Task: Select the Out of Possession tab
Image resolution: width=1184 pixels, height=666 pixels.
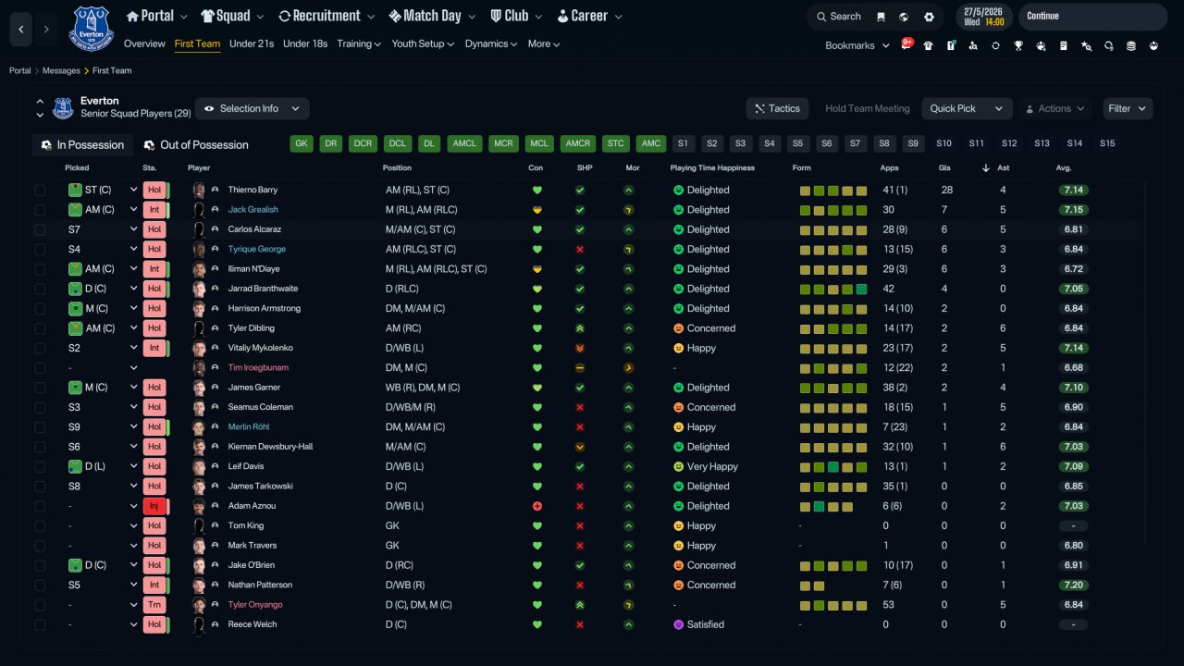Action: coord(196,145)
